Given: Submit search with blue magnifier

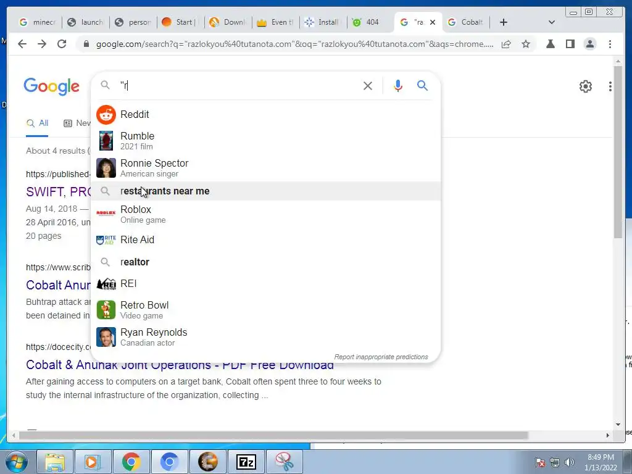Looking at the screenshot, I should tap(422, 85).
